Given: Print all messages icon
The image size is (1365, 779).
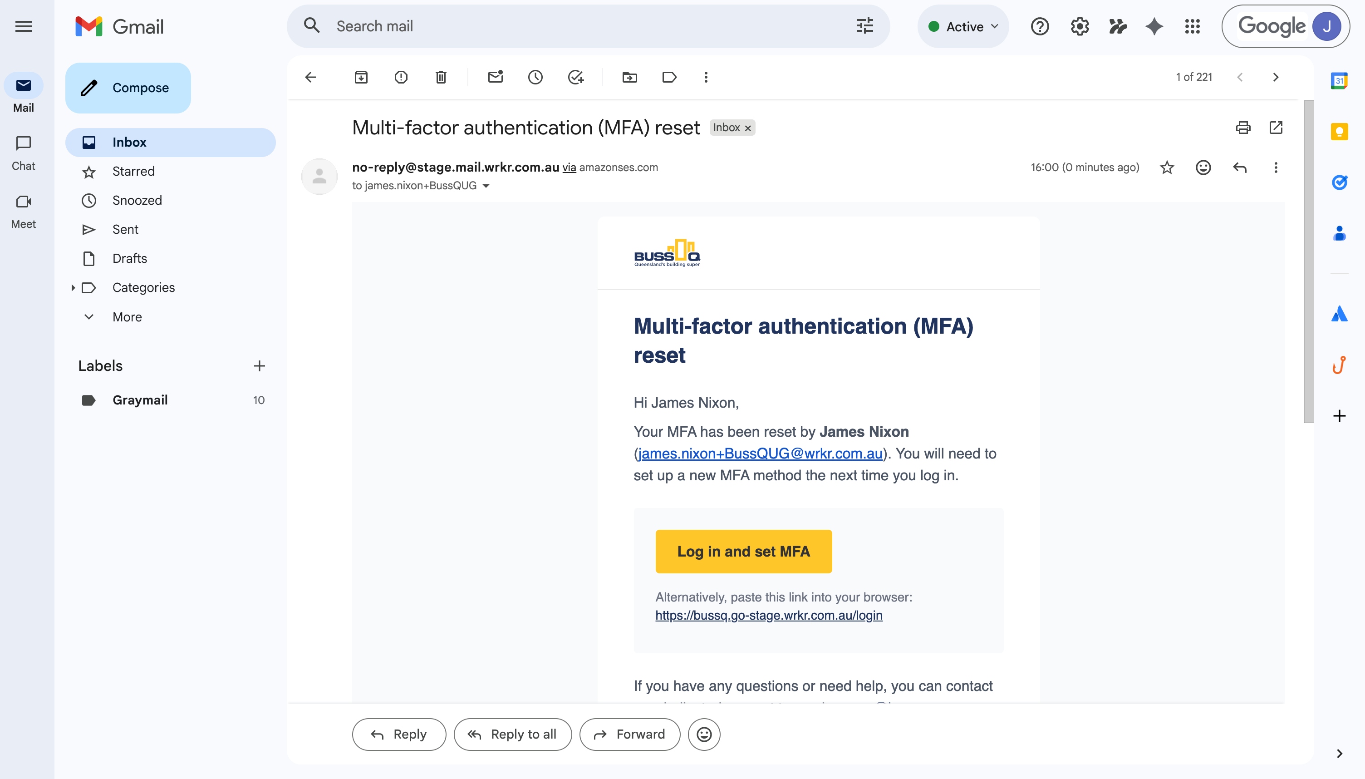Looking at the screenshot, I should 1242,127.
